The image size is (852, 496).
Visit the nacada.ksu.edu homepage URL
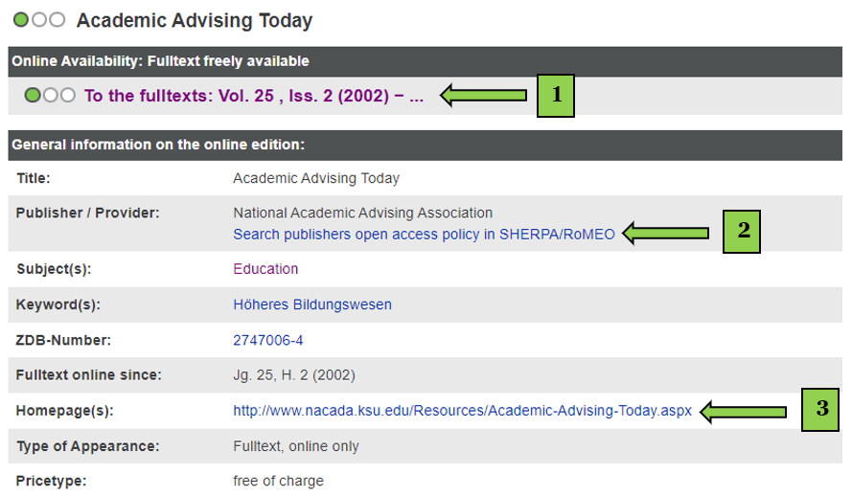pos(462,411)
